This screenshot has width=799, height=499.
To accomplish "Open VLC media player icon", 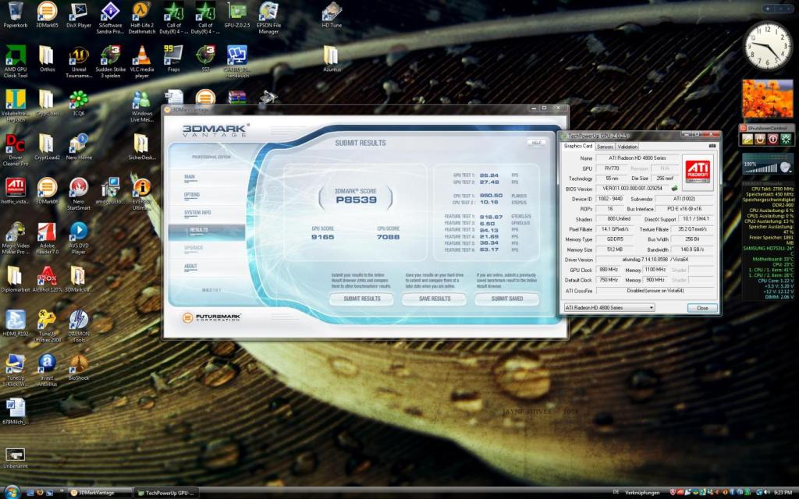I will pos(142,62).
